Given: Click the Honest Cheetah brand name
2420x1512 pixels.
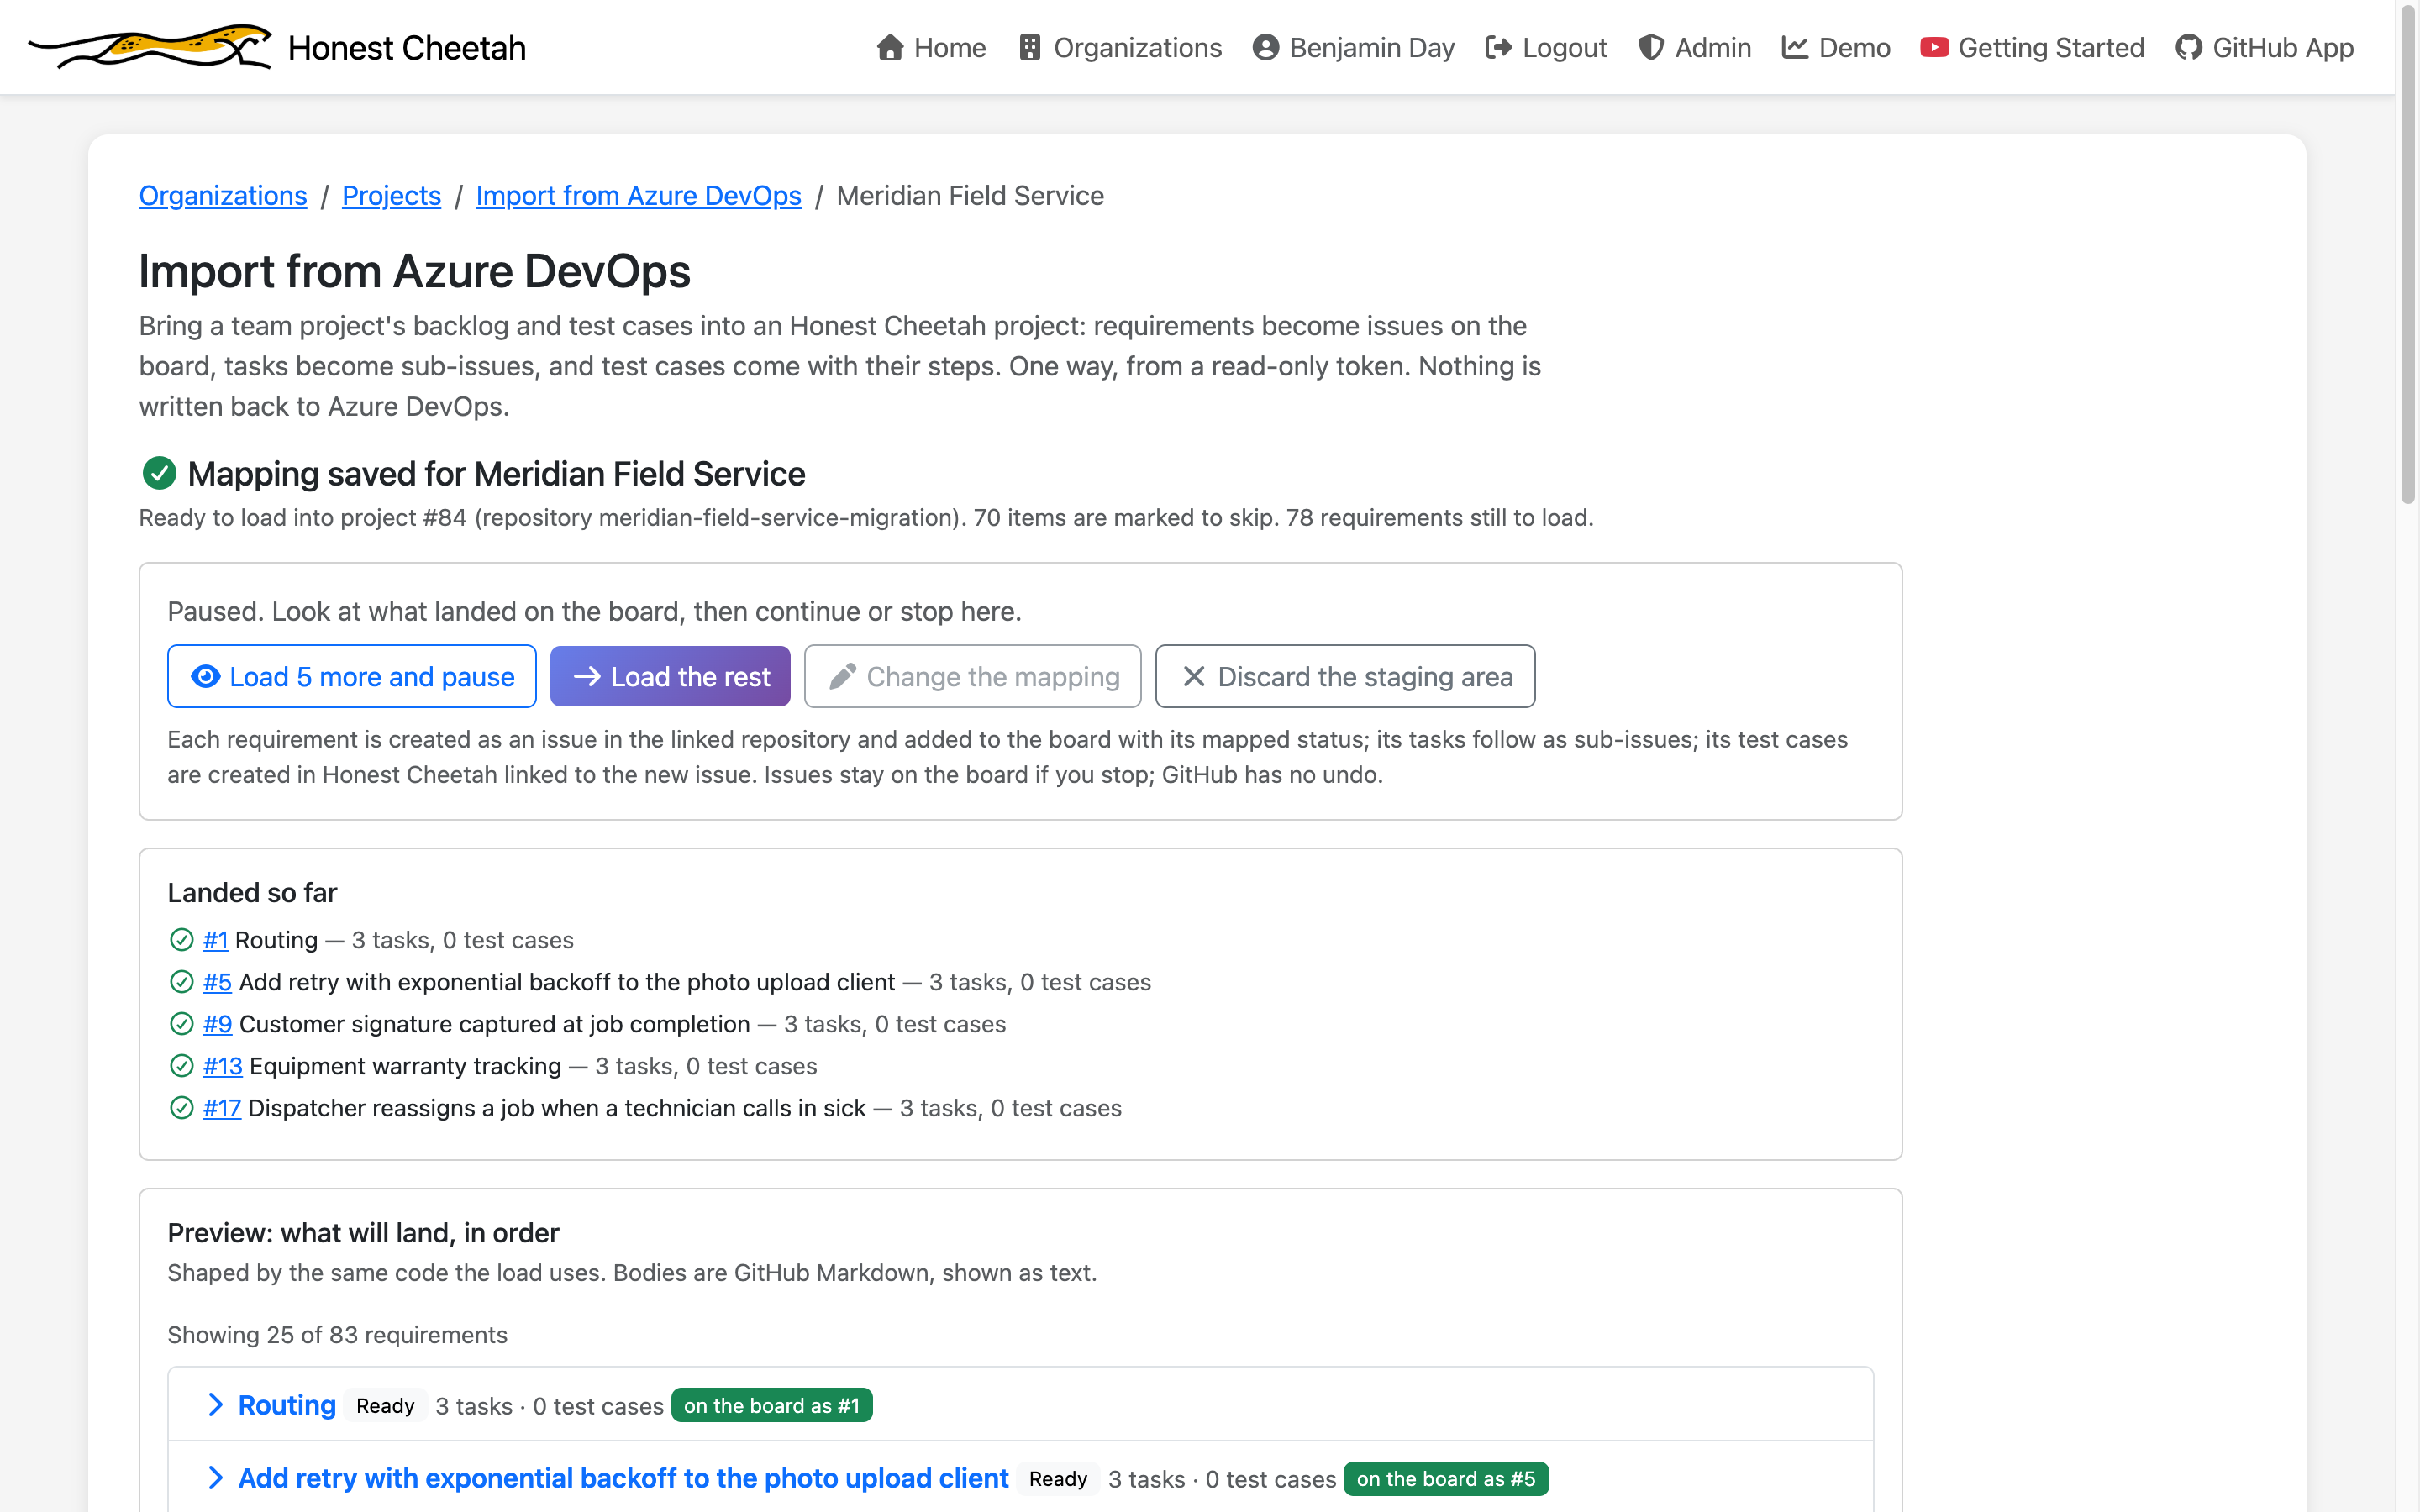Looking at the screenshot, I should [x=407, y=48].
